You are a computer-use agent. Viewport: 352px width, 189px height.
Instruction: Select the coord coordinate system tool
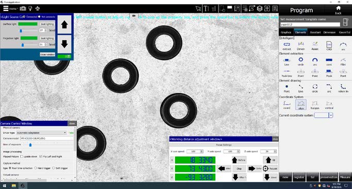tap(287, 105)
